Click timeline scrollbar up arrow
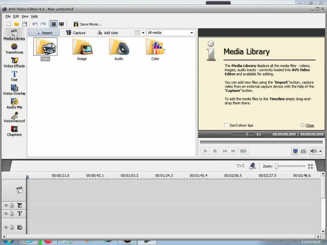 (x=323, y=174)
